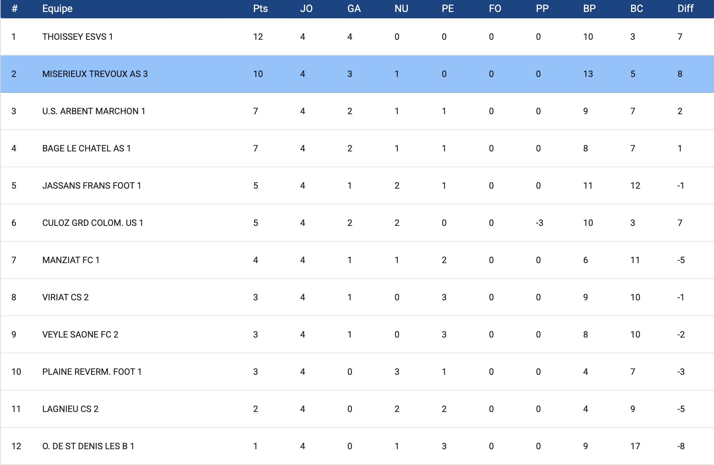Image resolution: width=714 pixels, height=465 pixels.
Task: Select MISERIEUX TREVOUX AS 3 team name
Action: 95,74
